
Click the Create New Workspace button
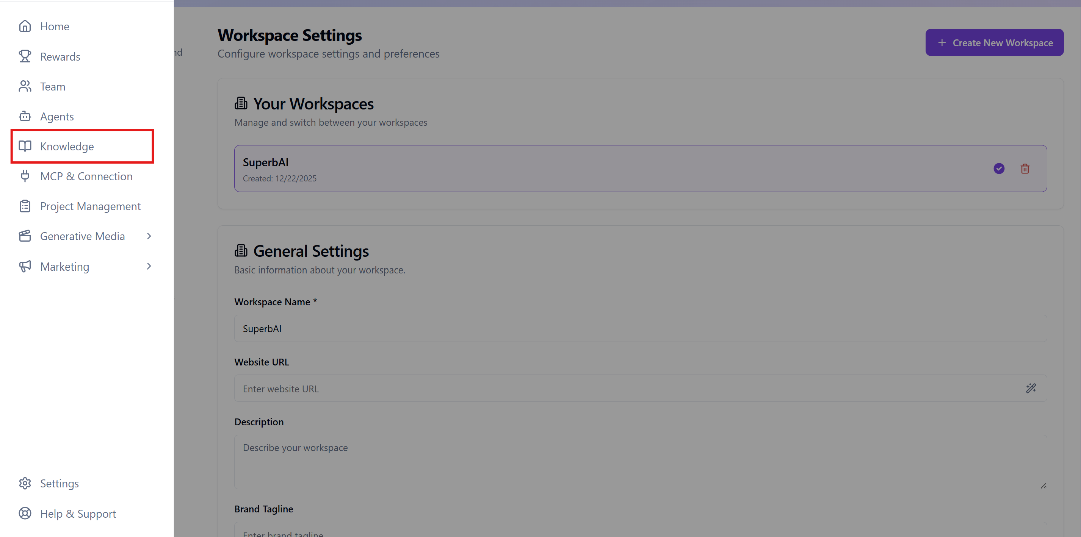tap(994, 42)
